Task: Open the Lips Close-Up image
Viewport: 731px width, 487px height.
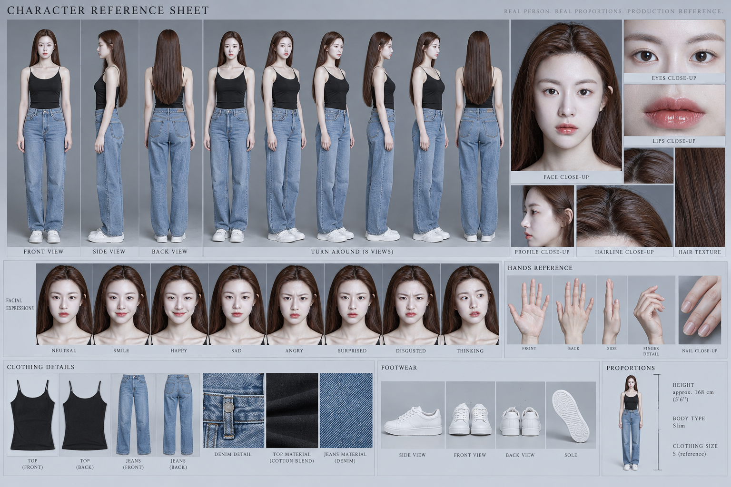Action: tap(673, 110)
